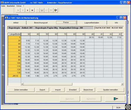Click the exit door toolbar icon
This screenshot has height=110, width=131.
click(56, 10)
